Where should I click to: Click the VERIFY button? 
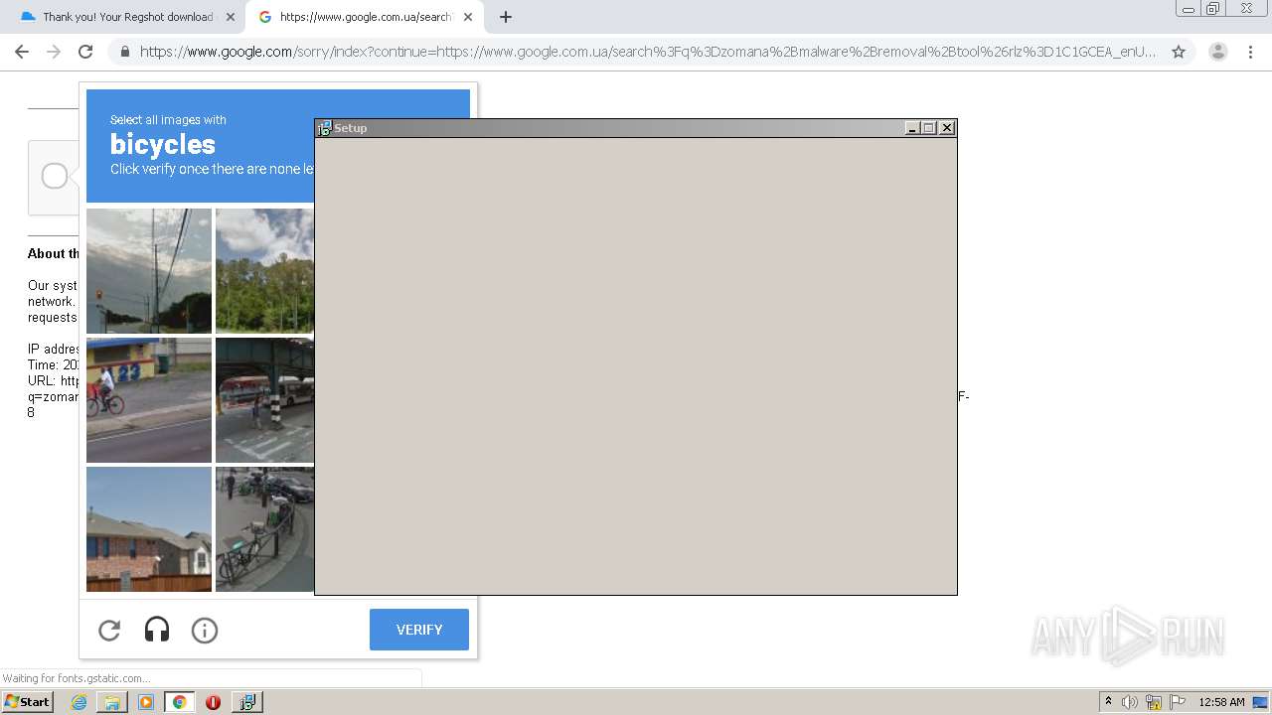[419, 630]
